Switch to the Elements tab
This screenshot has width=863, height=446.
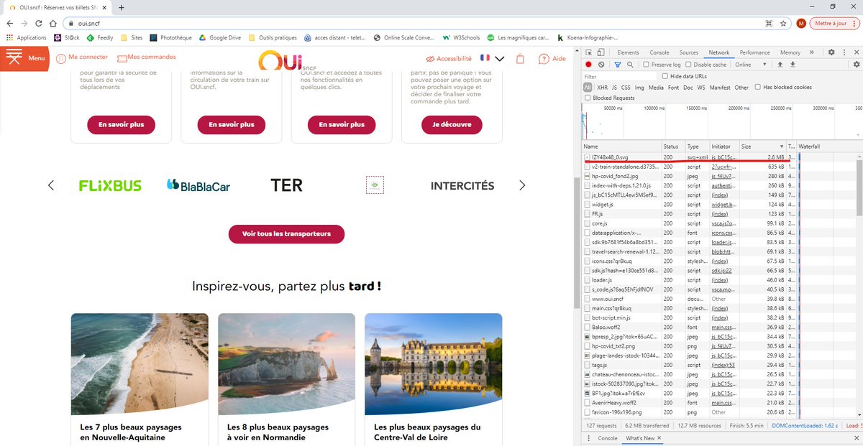[628, 52]
